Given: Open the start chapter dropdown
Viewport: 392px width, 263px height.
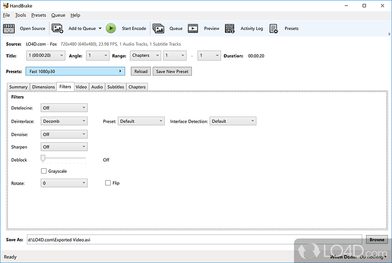Looking at the screenshot, I should (175, 55).
